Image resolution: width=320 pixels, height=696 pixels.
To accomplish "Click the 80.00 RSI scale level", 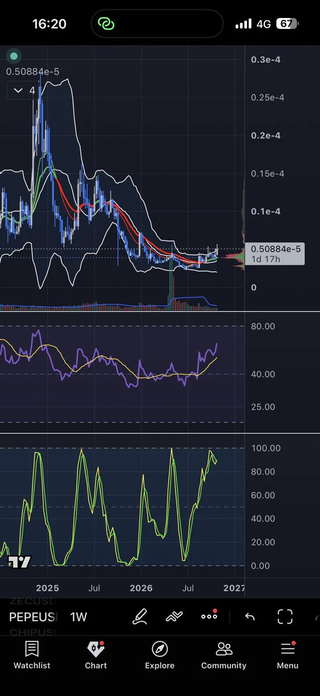I will [x=263, y=326].
